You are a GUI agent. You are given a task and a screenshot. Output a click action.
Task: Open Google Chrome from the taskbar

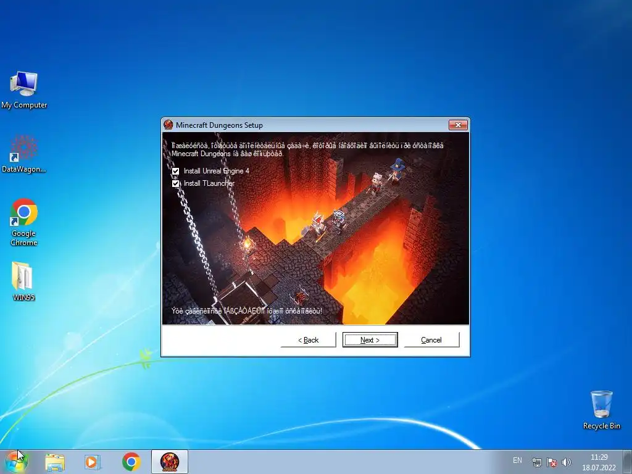[x=131, y=462]
